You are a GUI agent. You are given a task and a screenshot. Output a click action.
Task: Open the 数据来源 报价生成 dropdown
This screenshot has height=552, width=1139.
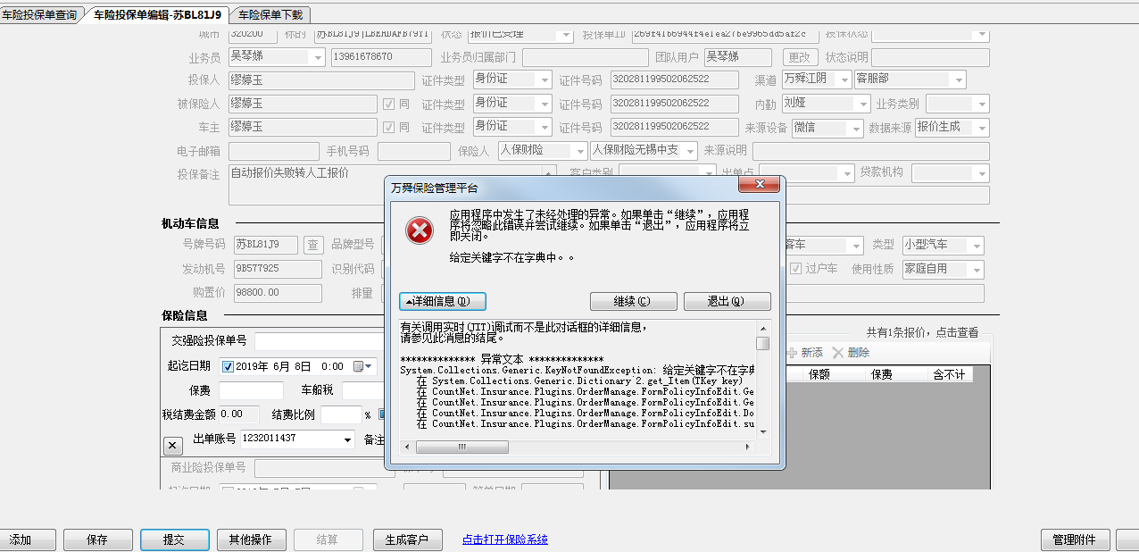click(981, 128)
